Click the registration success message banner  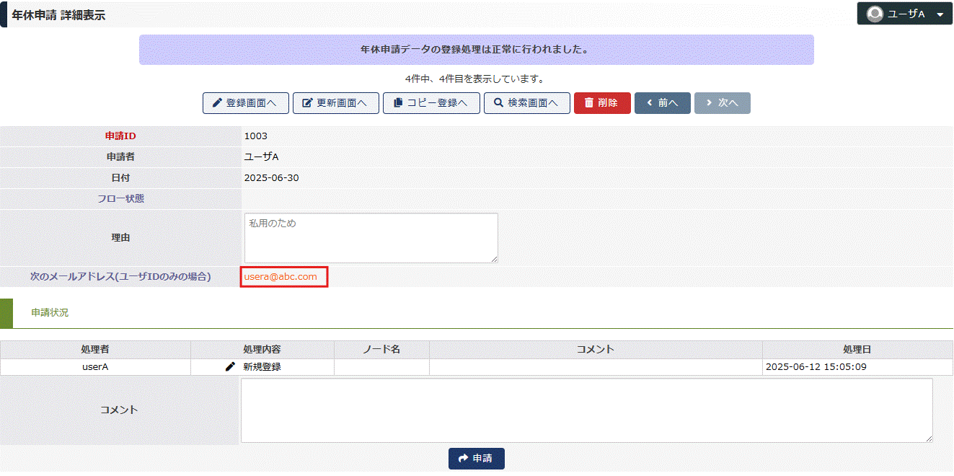tap(477, 50)
